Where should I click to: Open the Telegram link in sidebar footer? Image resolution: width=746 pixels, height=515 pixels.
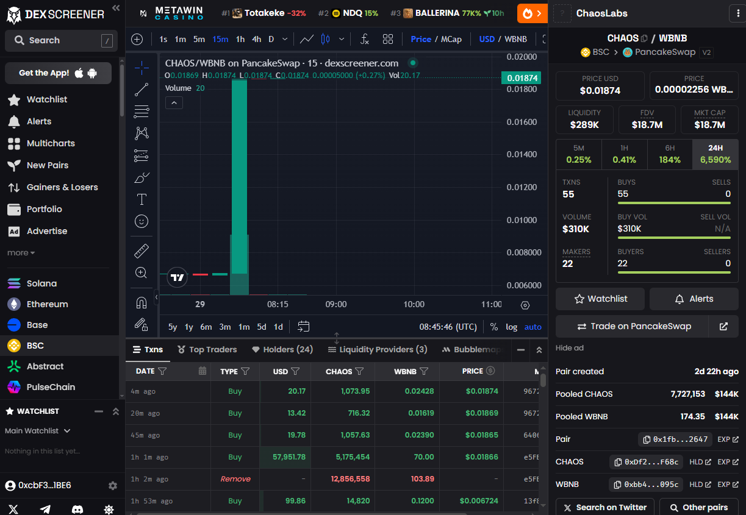click(45, 509)
